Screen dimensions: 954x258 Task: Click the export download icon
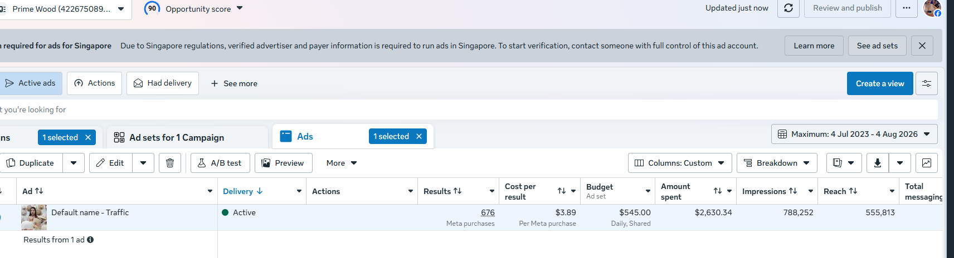(x=877, y=163)
